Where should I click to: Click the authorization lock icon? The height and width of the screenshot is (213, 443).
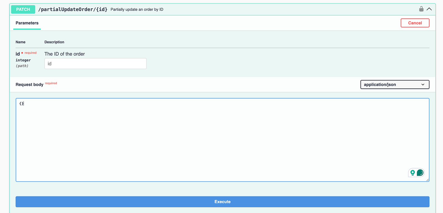(421, 9)
